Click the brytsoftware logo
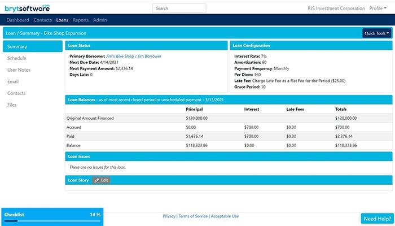 coord(27,8)
